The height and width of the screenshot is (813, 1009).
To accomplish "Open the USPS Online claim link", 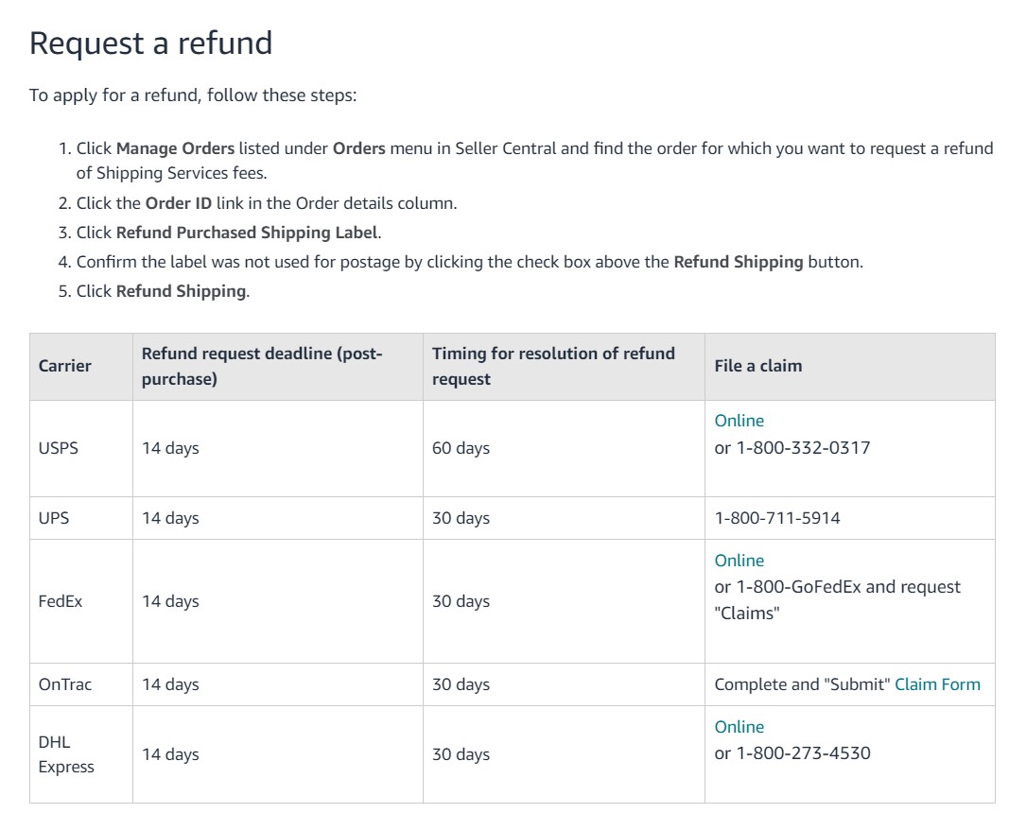I will 739,421.
